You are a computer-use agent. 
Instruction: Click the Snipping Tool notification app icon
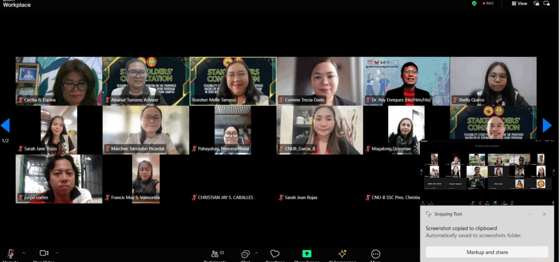[429, 214]
